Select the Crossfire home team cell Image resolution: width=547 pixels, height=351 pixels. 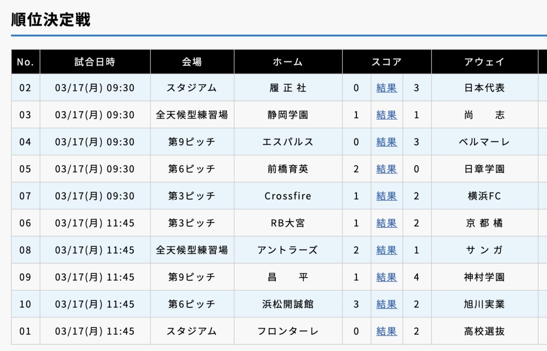click(288, 196)
